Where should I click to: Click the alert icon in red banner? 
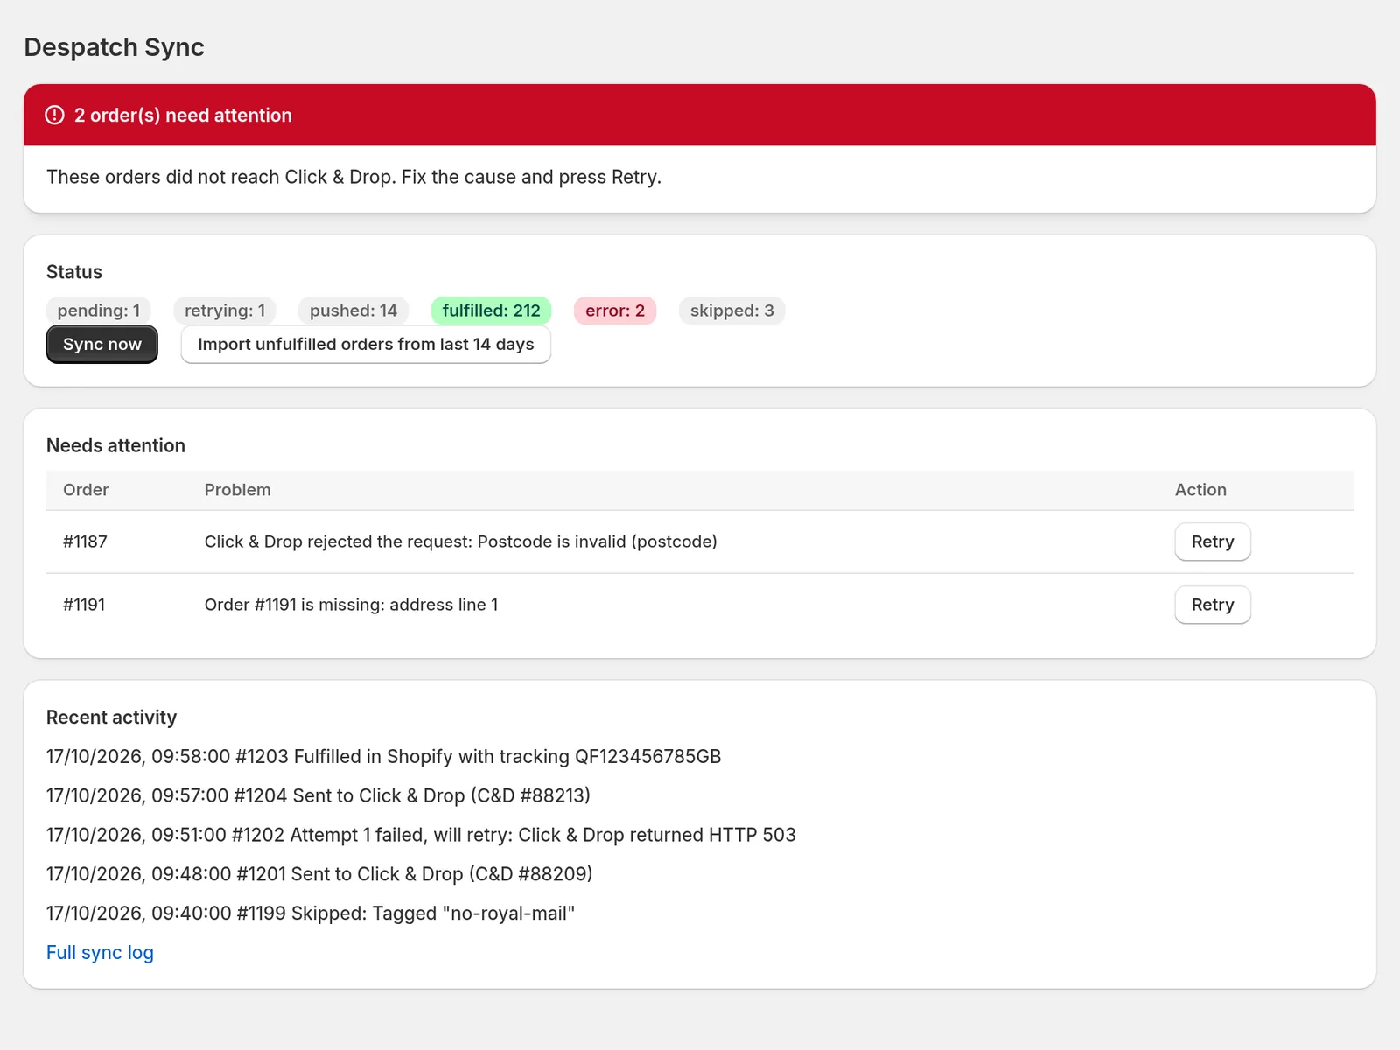pyautogui.click(x=54, y=115)
